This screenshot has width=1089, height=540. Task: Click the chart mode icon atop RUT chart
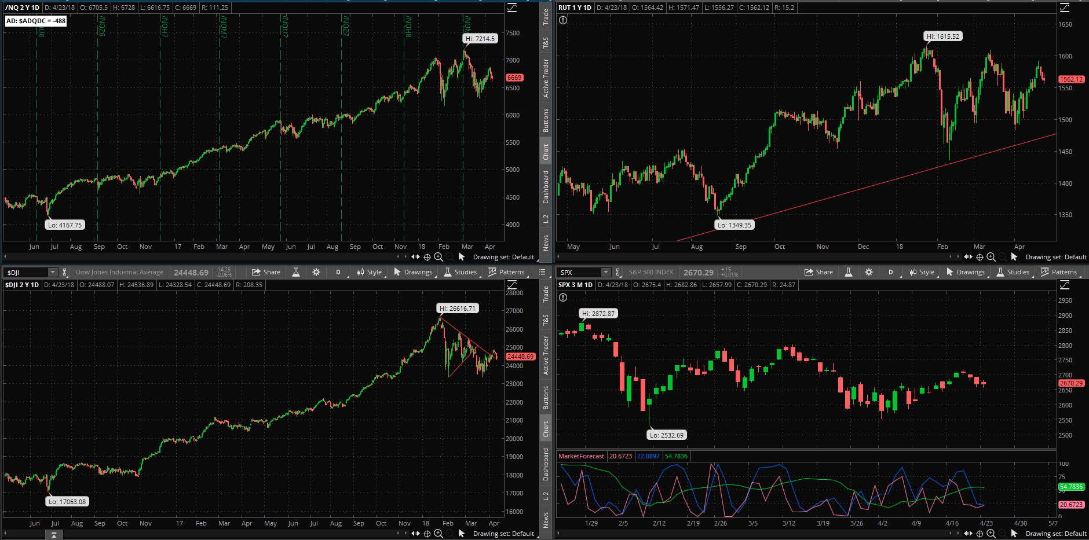(x=1065, y=8)
